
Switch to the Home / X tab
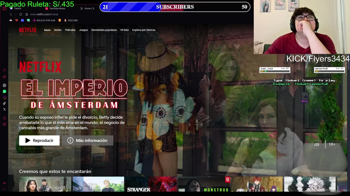[x=87, y=8]
